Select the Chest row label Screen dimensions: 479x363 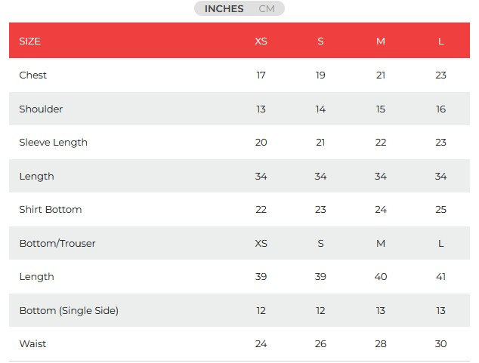point(32,75)
